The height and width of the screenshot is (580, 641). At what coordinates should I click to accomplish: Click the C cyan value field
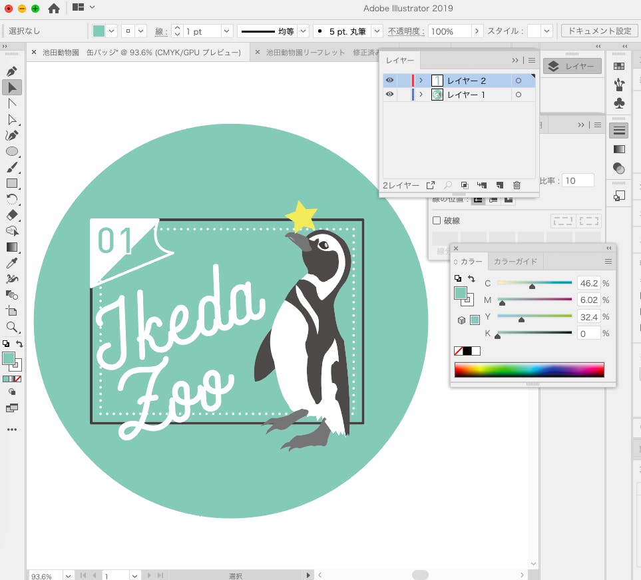588,283
